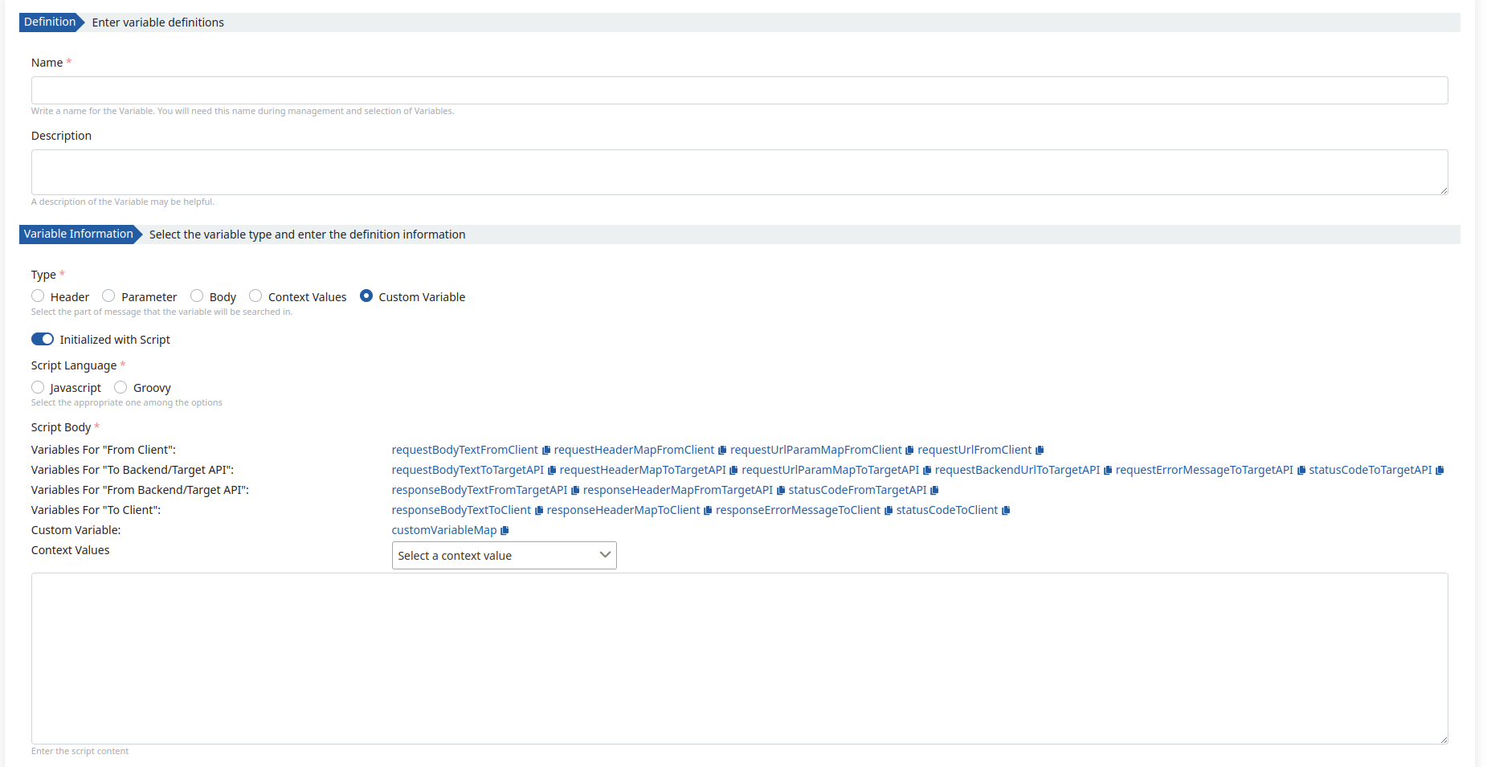Viewport: 1487px width, 767px height.
Task: Select the Header type radio button
Action: coord(38,296)
